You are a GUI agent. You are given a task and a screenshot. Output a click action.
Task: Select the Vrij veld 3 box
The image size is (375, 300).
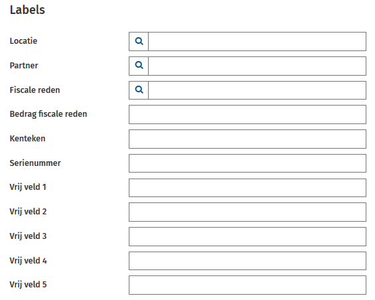248,236
